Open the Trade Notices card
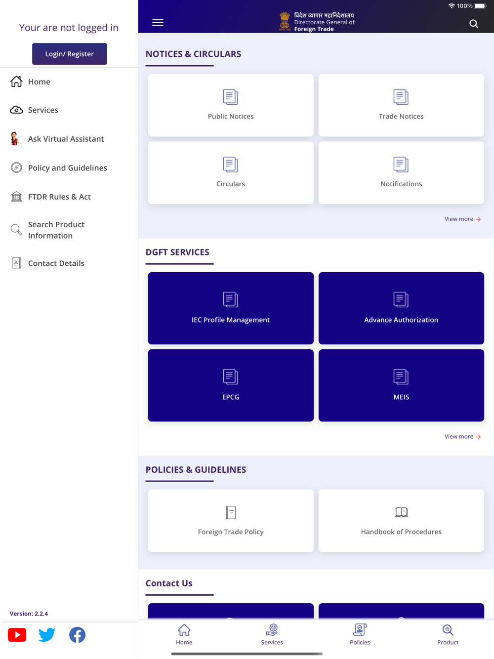The image size is (494, 659). tap(401, 105)
